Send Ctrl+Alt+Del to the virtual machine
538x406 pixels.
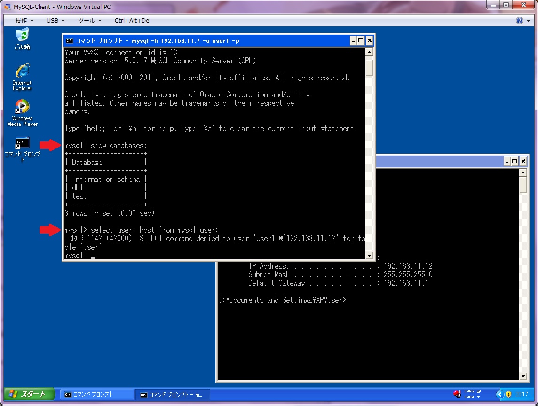tap(133, 21)
